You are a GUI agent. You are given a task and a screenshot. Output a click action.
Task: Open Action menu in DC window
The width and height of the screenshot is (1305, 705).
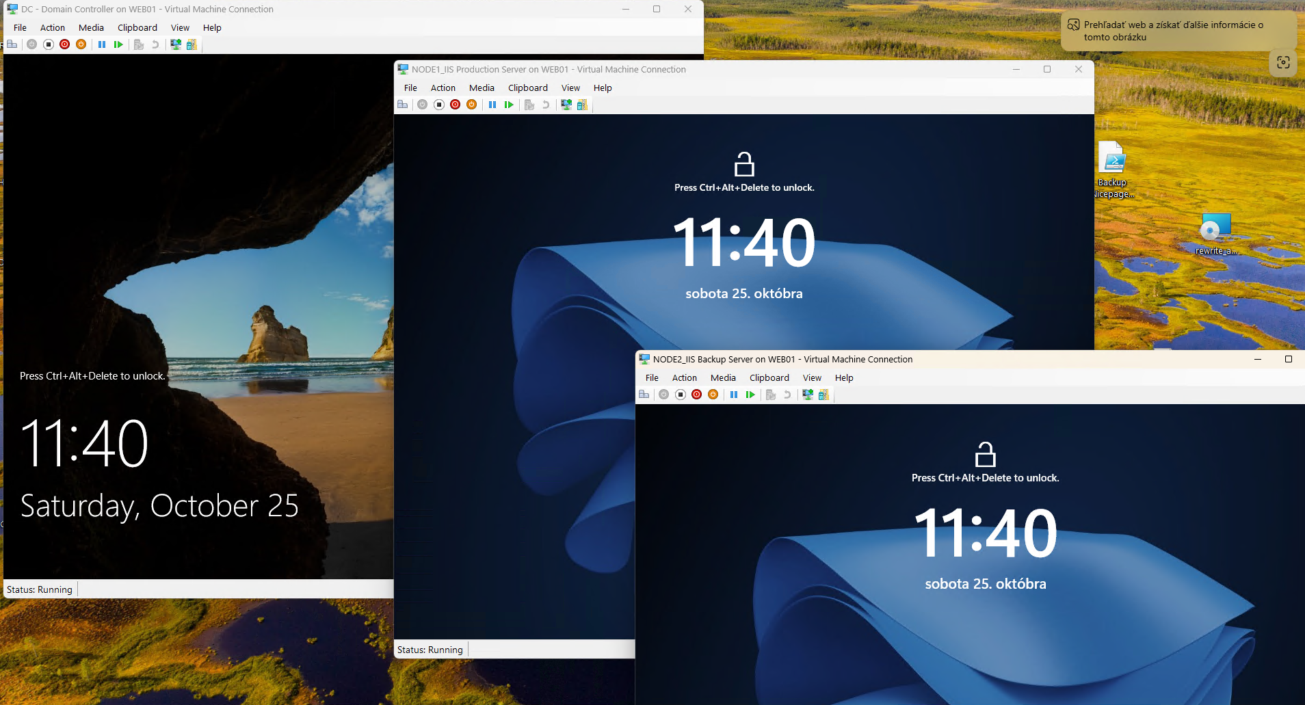pyautogui.click(x=53, y=28)
